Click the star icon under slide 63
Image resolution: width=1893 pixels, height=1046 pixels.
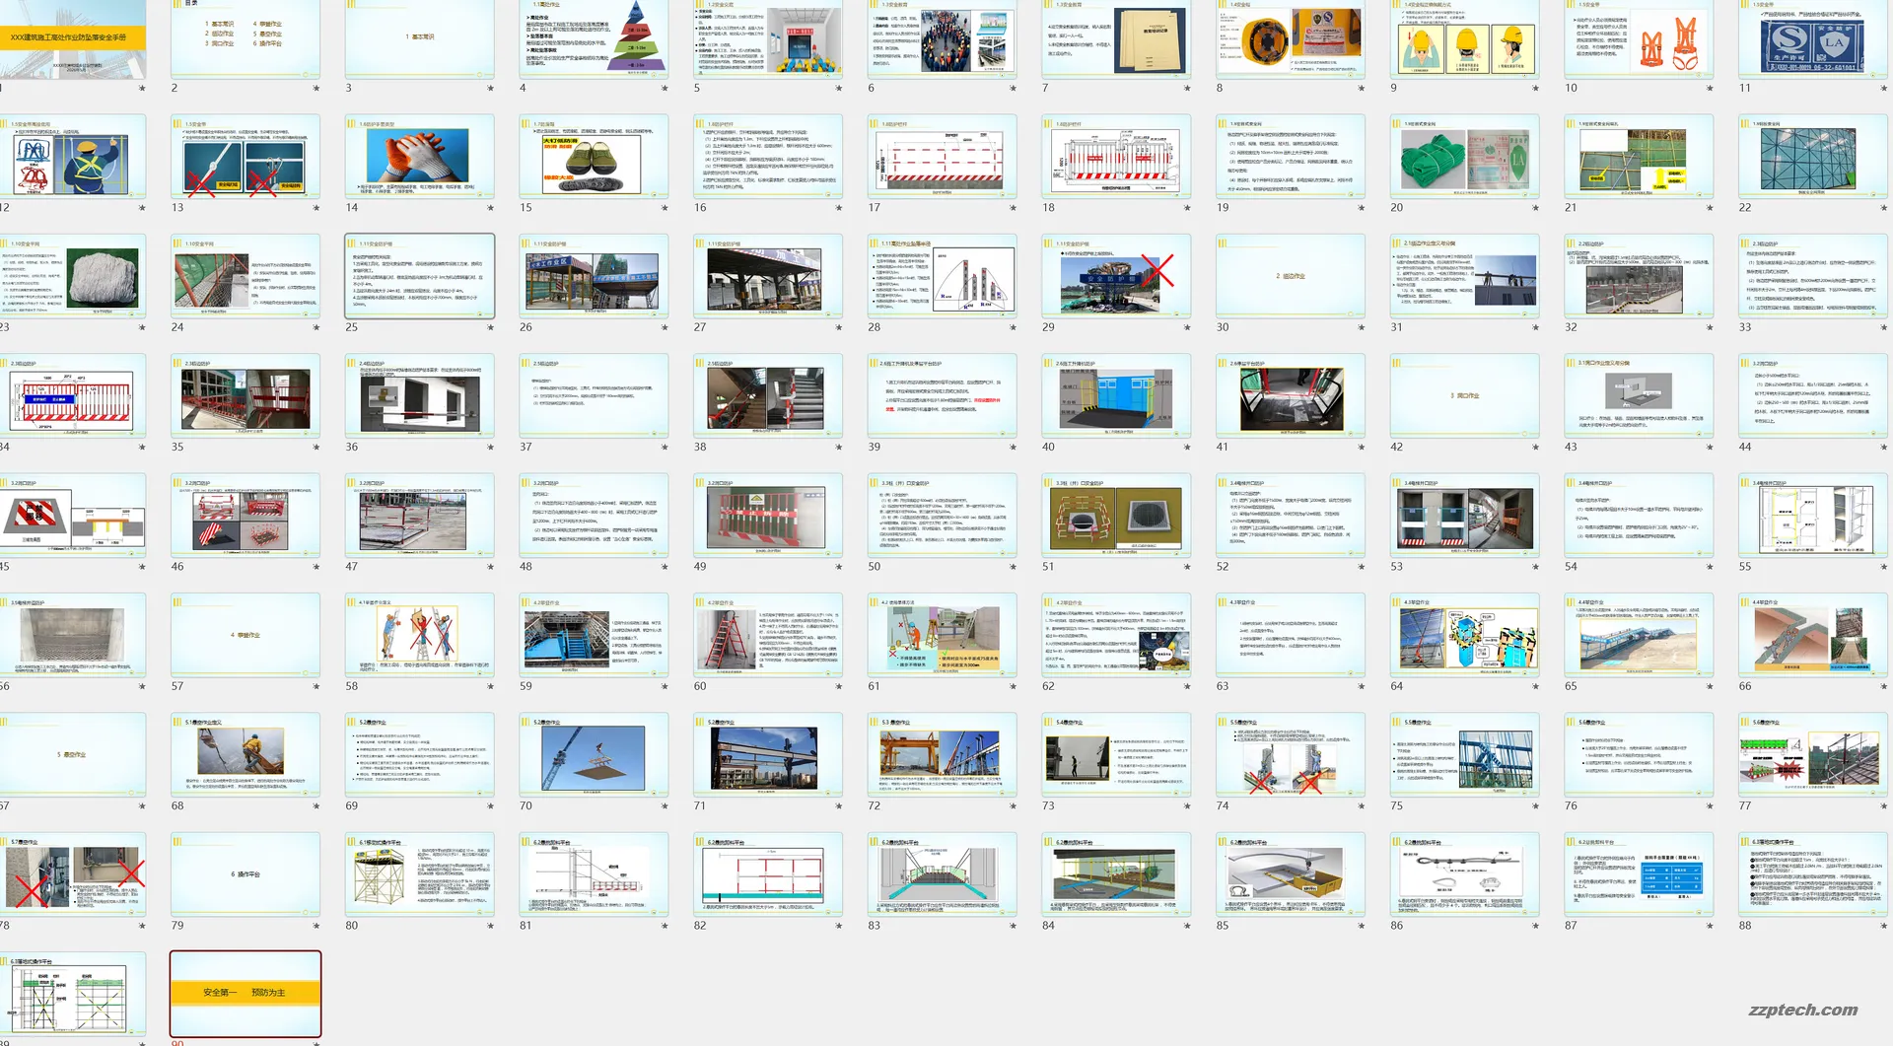pos(1362,686)
